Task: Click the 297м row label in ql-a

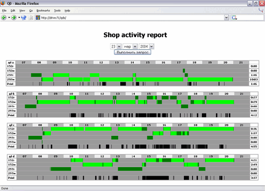Action: (x=11, y=80)
